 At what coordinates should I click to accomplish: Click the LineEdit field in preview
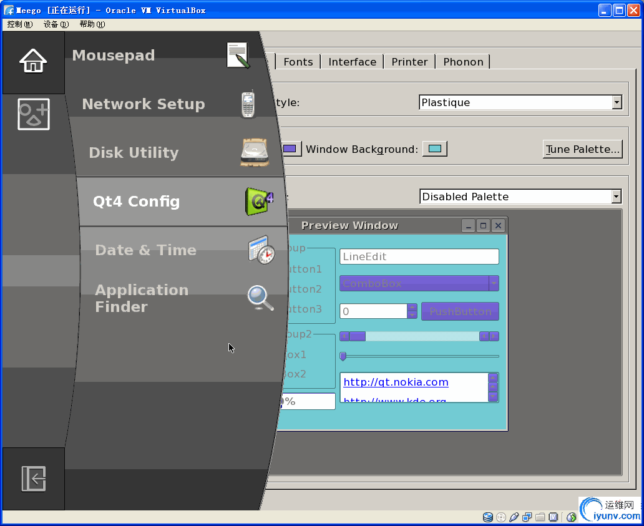tap(419, 256)
